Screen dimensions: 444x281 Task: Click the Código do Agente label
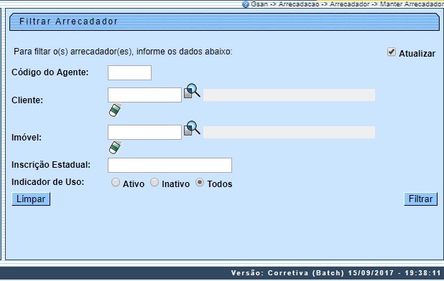(x=50, y=72)
